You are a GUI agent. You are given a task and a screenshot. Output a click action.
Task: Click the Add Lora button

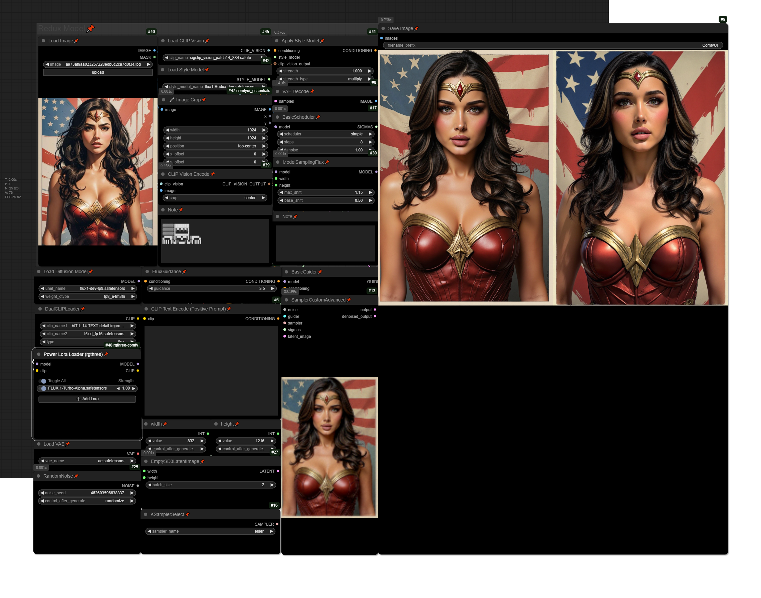pyautogui.click(x=87, y=399)
